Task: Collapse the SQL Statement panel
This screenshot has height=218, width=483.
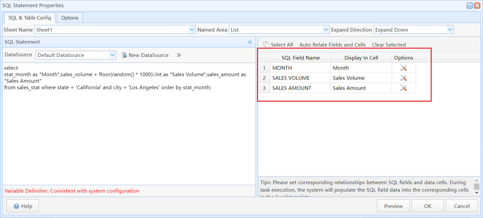Action: coord(250,42)
